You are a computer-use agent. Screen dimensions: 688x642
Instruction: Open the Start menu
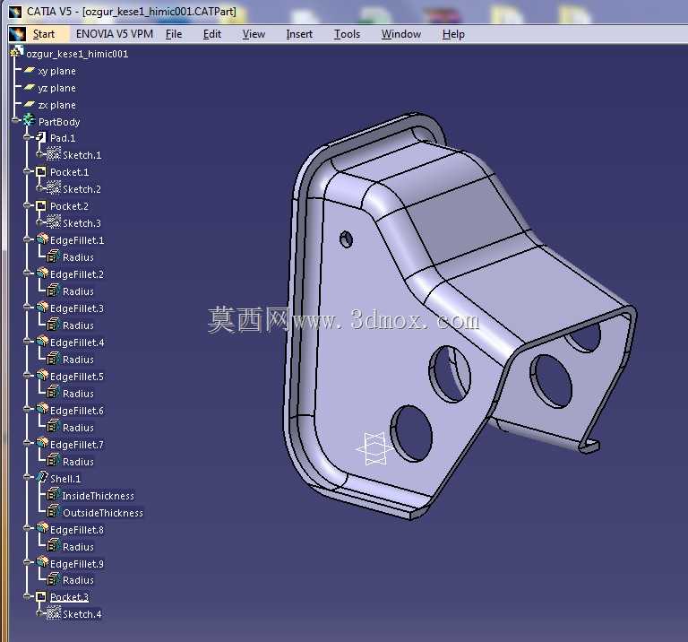[43, 34]
